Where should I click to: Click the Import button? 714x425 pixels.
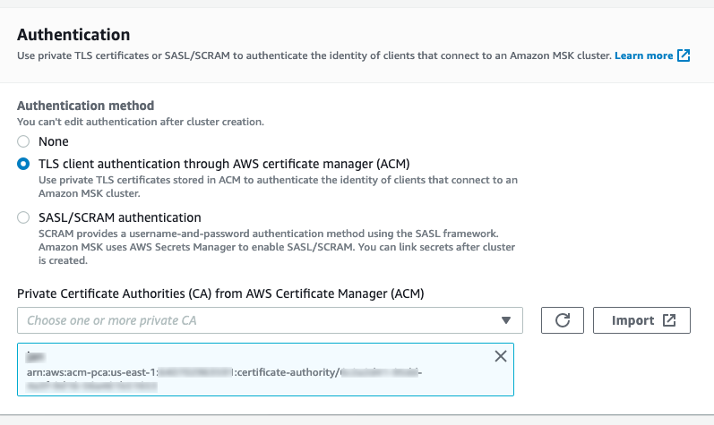click(x=641, y=320)
